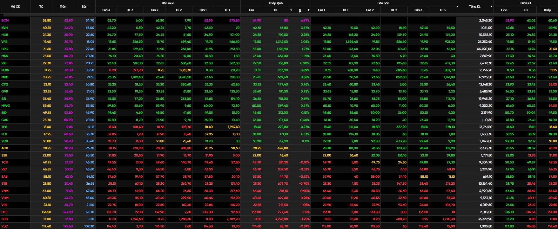This screenshot has width=558, height=229.
Task: Click KL 3 header under Bên bán
Action: click(x=442, y=10)
